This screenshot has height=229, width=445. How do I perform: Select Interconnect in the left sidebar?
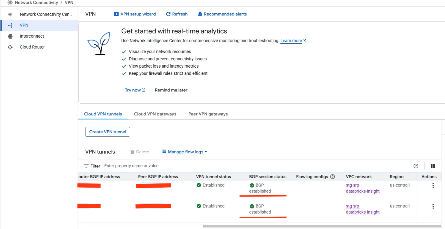pos(32,36)
